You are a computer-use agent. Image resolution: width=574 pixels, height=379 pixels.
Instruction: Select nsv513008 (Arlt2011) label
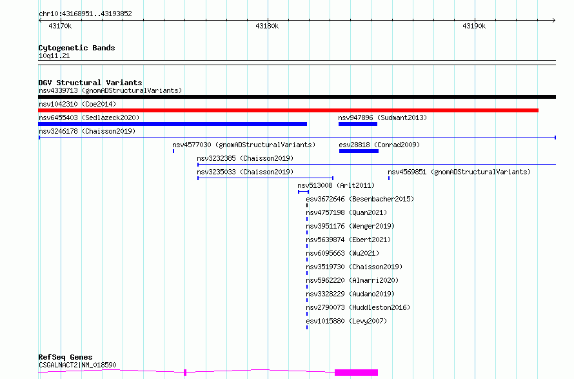coord(336,185)
